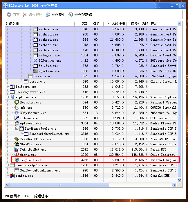Select SandboxieDcomLaunch.exe PID 3376 row
The image size is (188, 202).
point(91,134)
